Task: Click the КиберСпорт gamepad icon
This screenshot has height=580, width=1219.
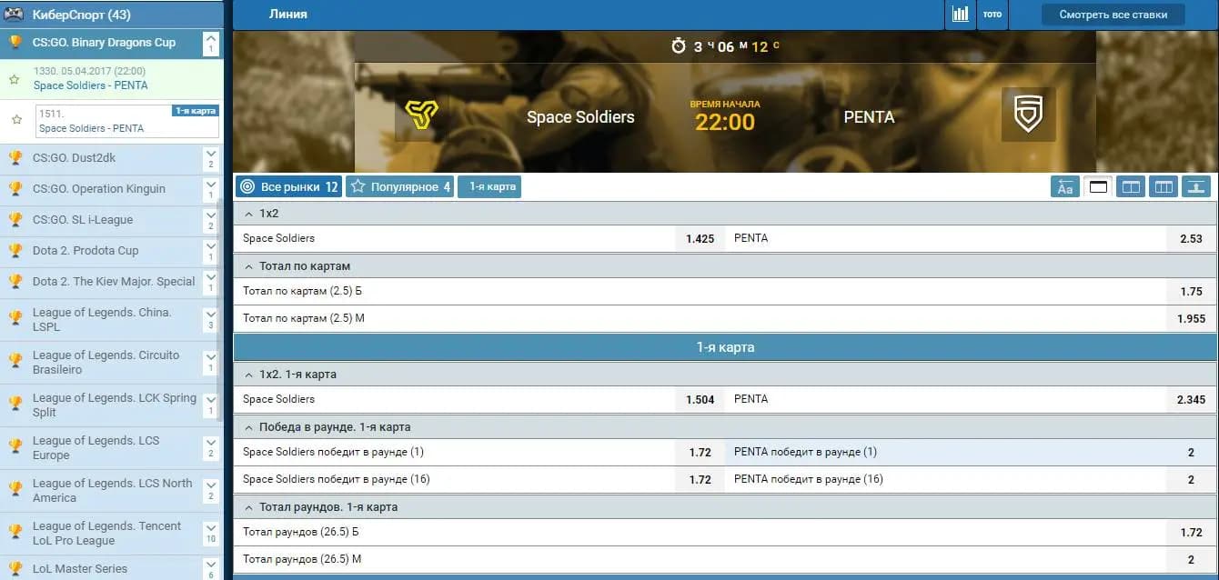Action: pyautogui.click(x=15, y=15)
